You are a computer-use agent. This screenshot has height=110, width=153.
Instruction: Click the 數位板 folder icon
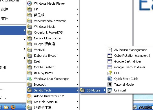pyautogui.click(x=30, y=15)
